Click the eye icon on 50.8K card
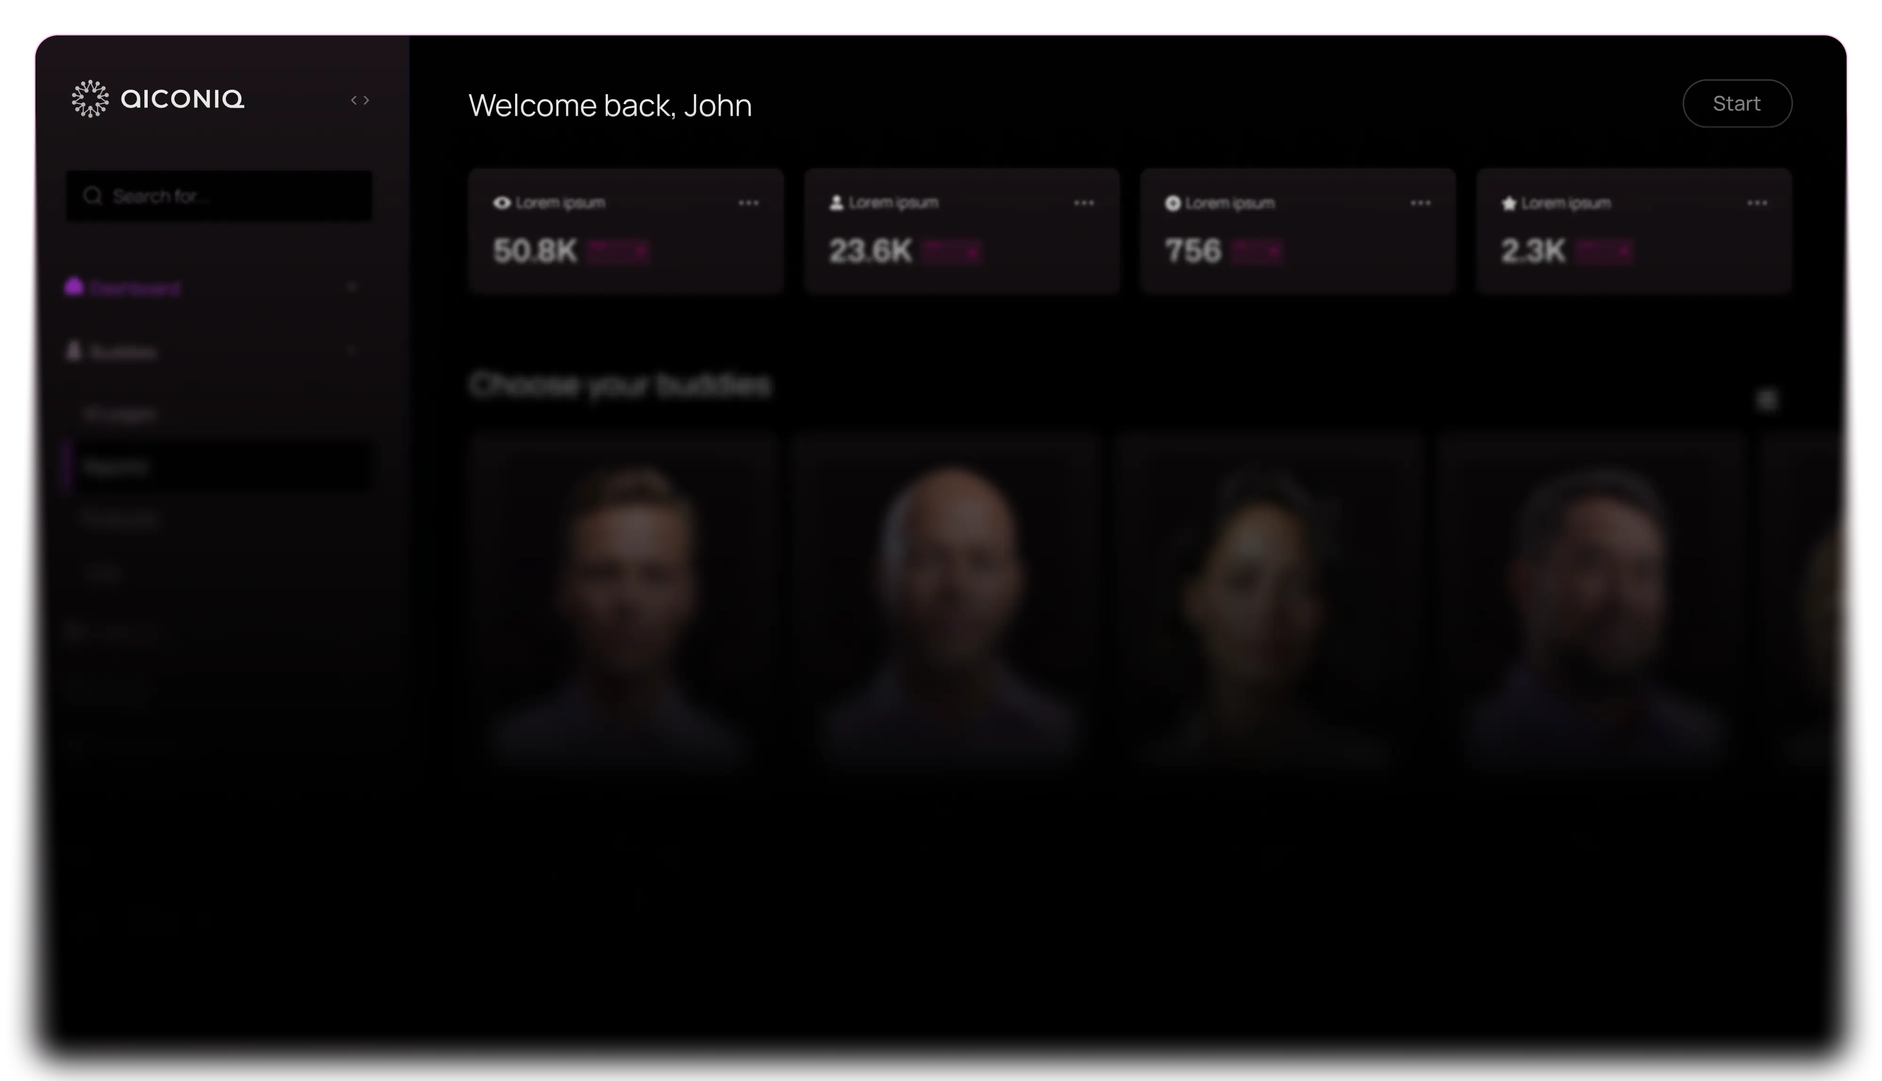1882x1081 pixels. [502, 203]
